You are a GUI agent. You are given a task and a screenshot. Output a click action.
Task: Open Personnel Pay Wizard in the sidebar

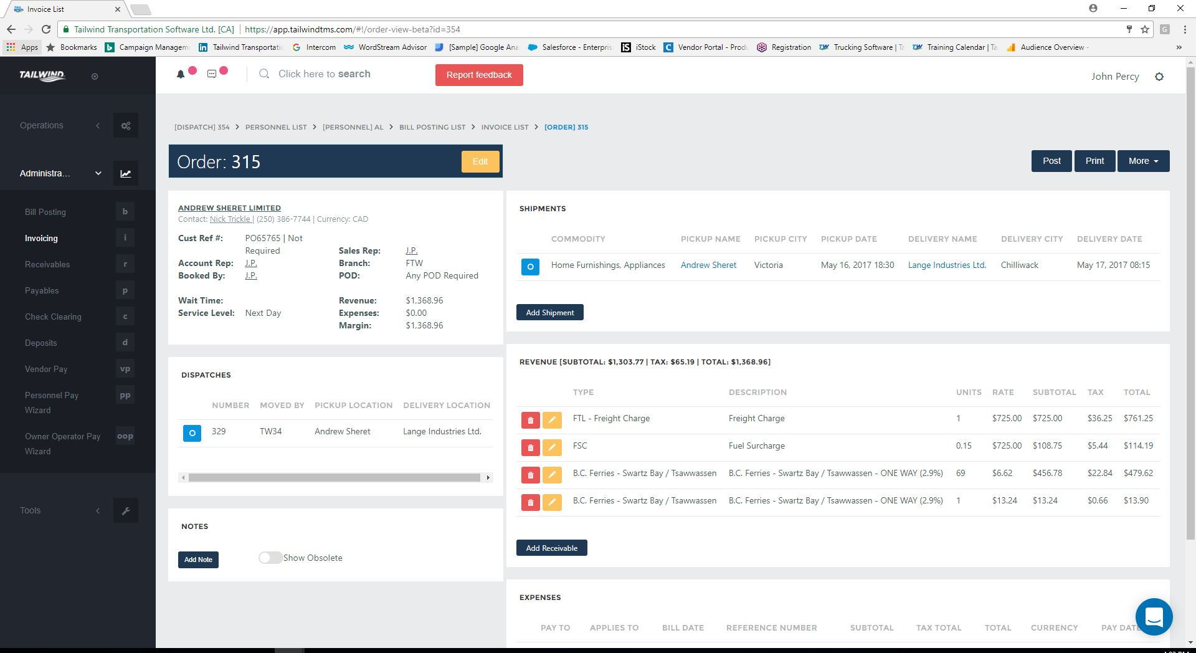click(x=52, y=403)
